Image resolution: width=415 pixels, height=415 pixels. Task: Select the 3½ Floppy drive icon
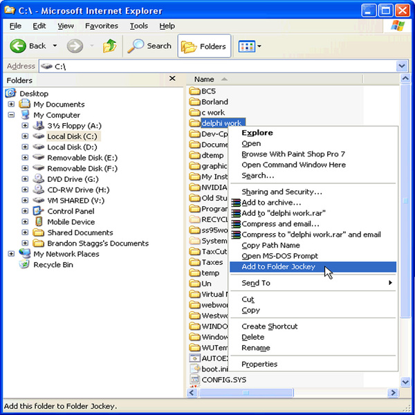[x=38, y=125]
